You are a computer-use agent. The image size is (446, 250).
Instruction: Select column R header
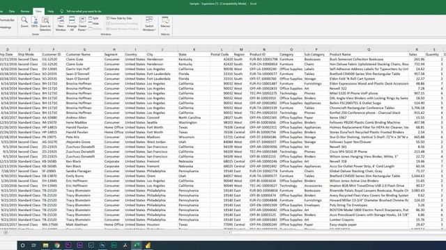[417, 49]
